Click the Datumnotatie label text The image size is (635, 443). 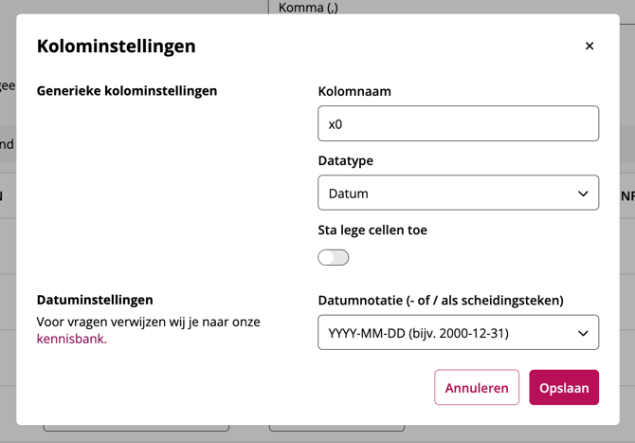click(x=441, y=300)
